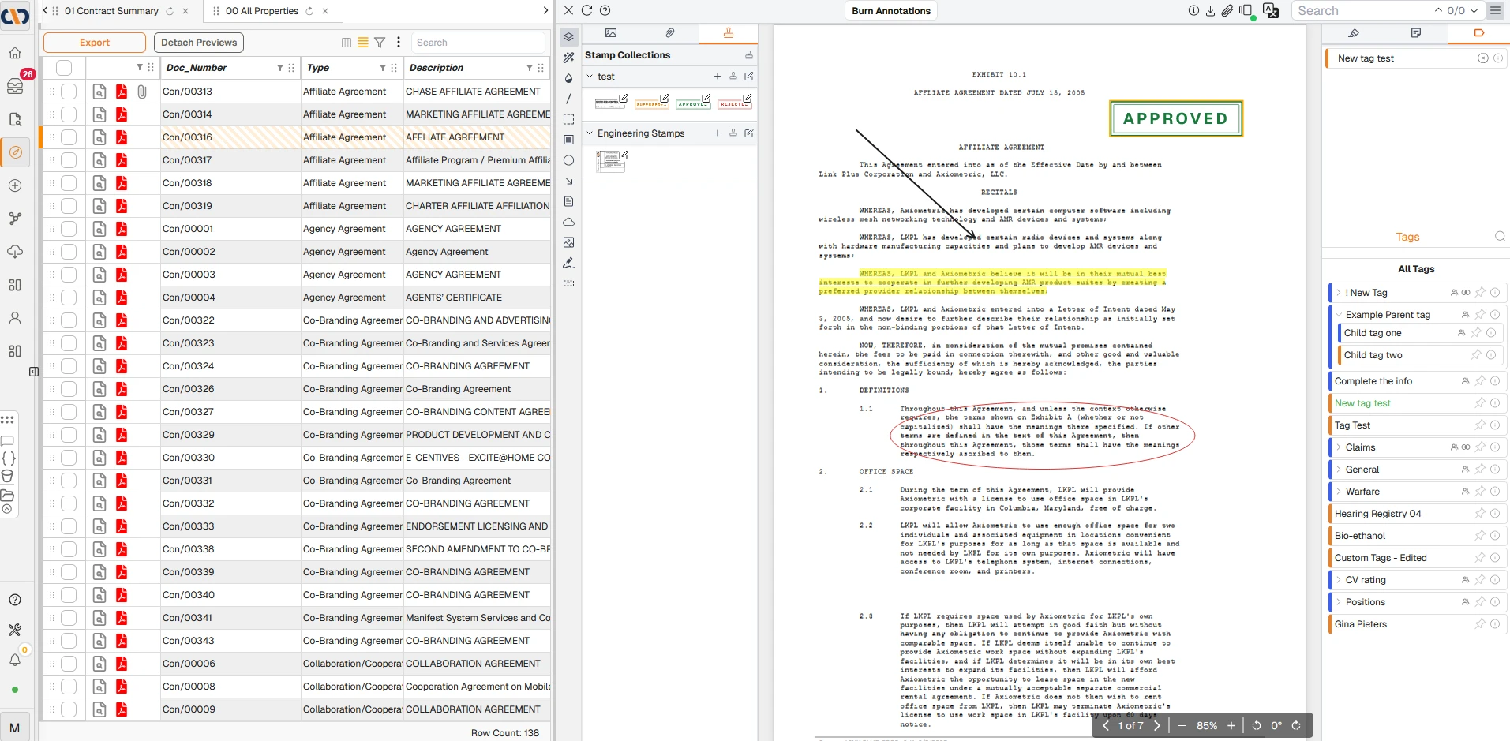Rotate page clockwise
1510x741 pixels.
1296,725
